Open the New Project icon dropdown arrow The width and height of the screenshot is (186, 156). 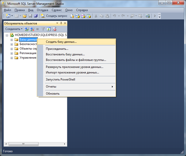pos(12,16)
